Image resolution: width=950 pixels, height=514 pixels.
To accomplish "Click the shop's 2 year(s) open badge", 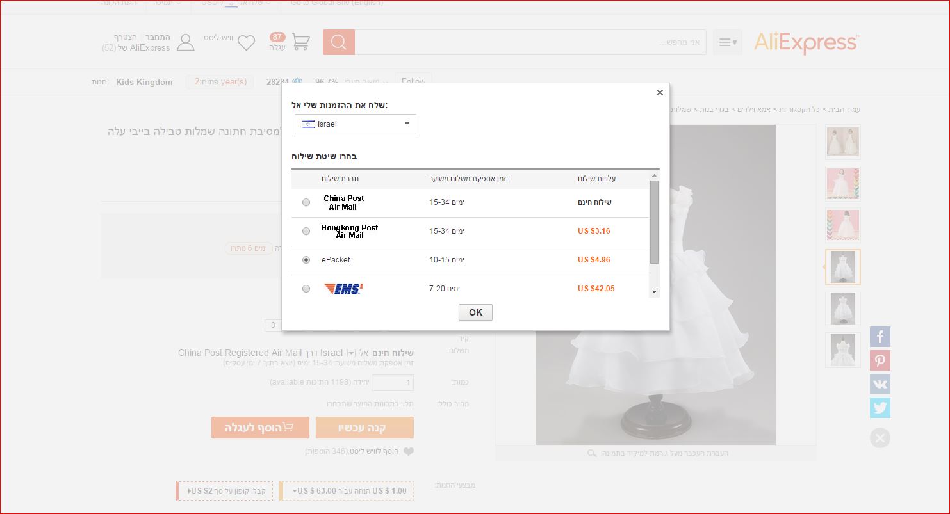I will tap(220, 82).
